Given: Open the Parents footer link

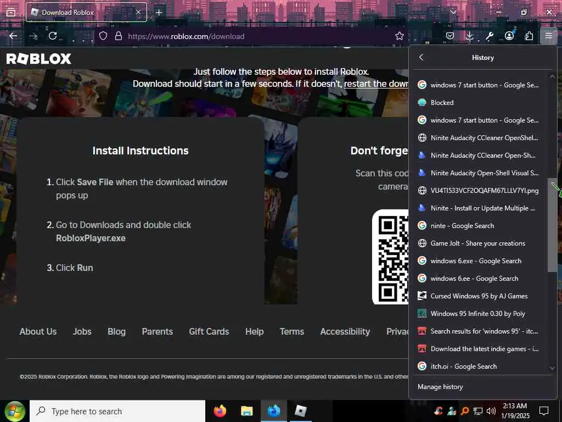Looking at the screenshot, I should (x=158, y=331).
